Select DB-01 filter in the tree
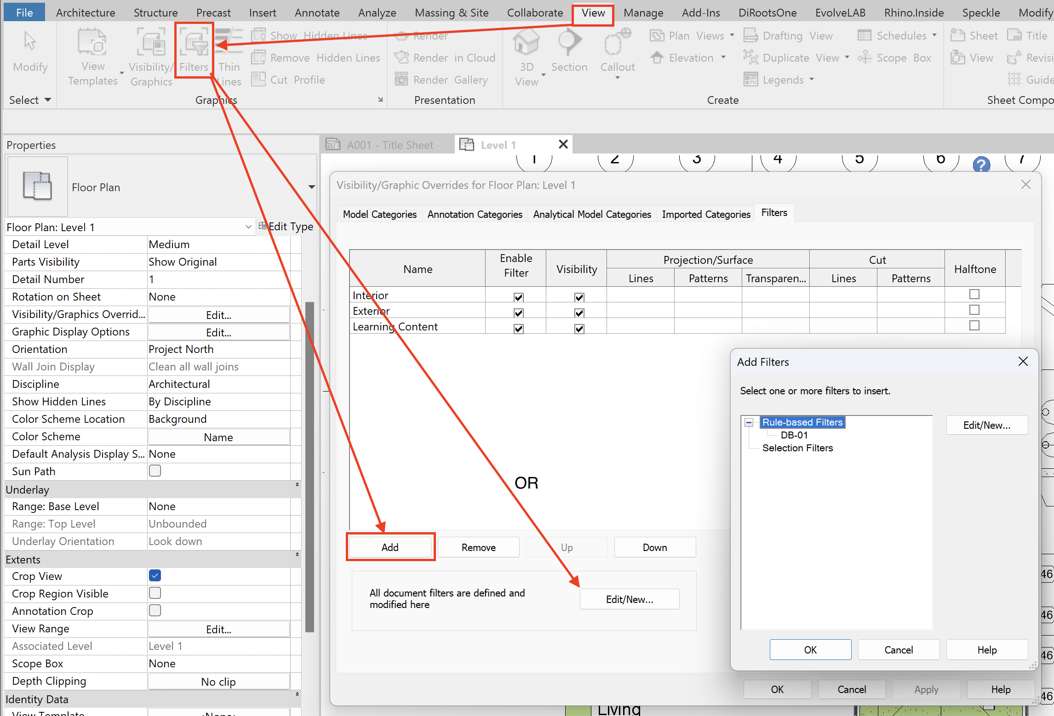 click(794, 435)
